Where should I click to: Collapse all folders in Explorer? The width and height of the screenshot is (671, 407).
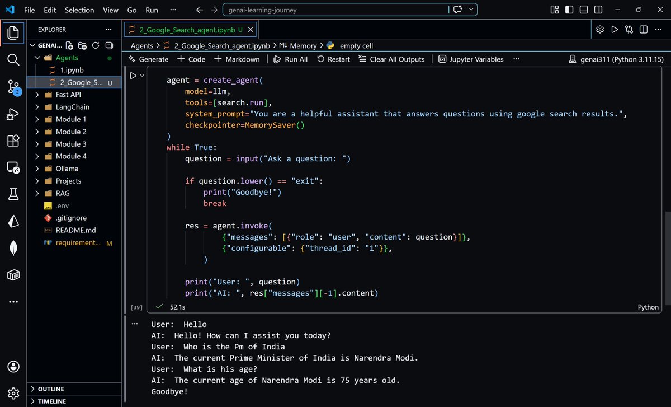109,45
